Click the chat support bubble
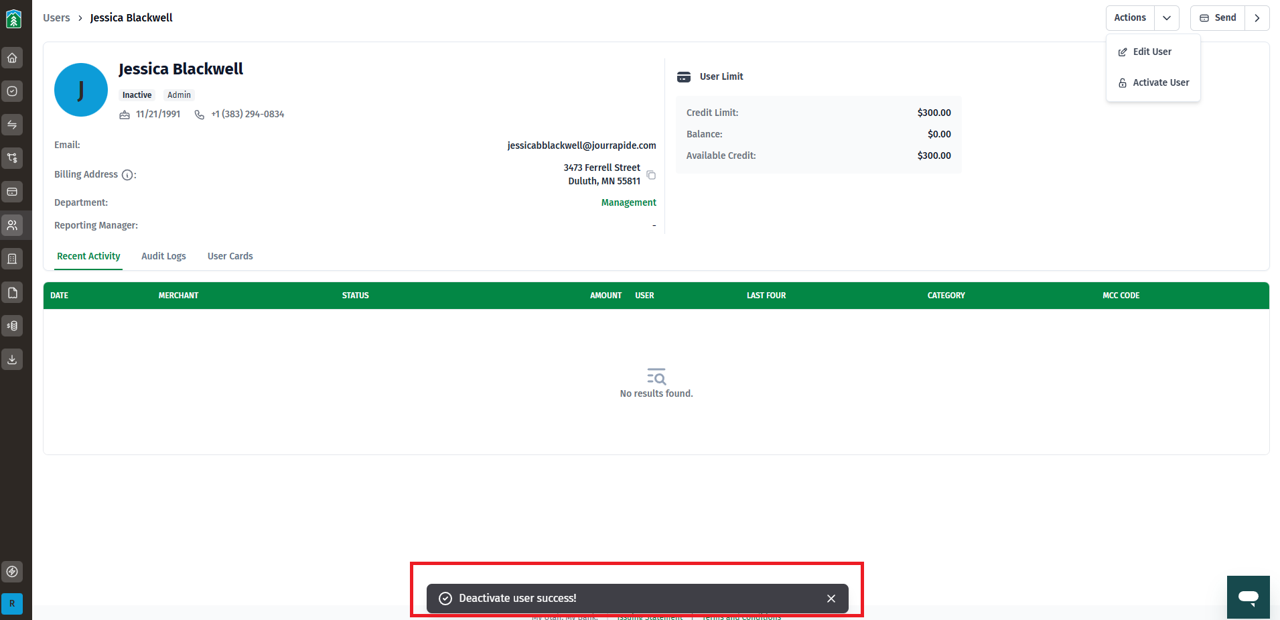Image resolution: width=1280 pixels, height=620 pixels. tap(1249, 597)
